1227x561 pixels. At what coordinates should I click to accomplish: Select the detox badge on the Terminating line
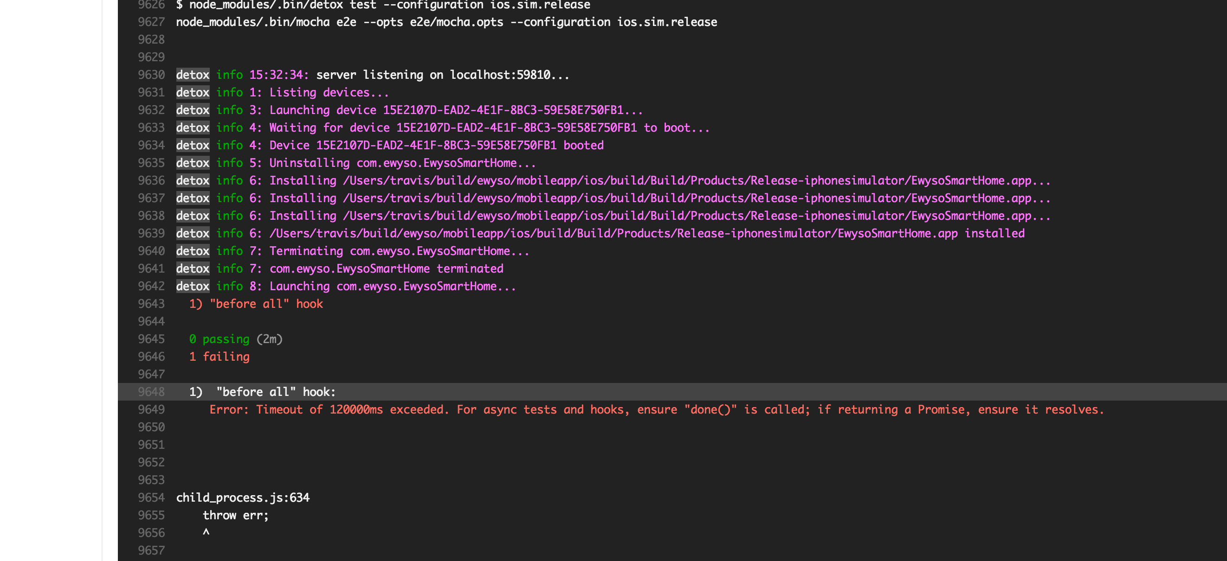(x=192, y=251)
